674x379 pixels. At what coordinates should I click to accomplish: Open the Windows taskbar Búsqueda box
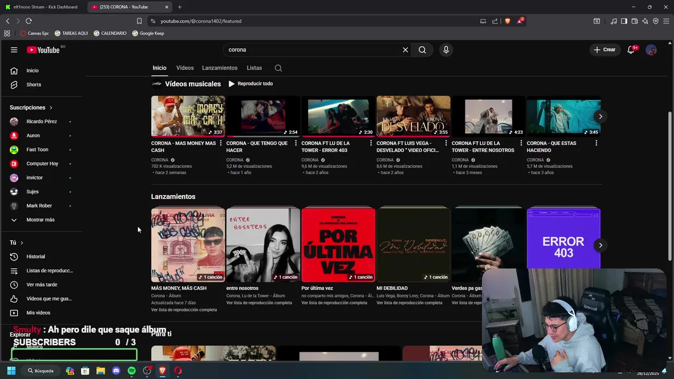coord(42,371)
